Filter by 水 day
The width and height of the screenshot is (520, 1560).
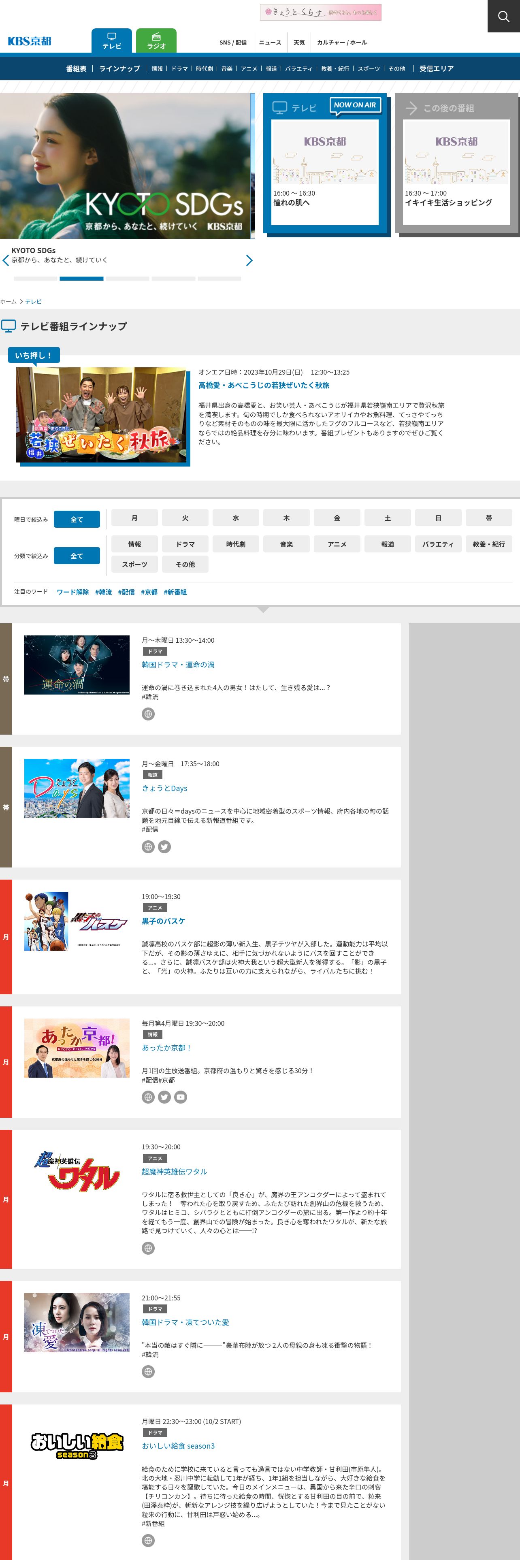coord(235,518)
